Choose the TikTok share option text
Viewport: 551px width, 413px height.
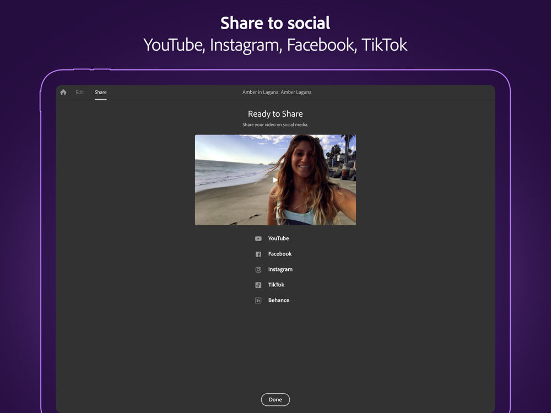(x=276, y=285)
